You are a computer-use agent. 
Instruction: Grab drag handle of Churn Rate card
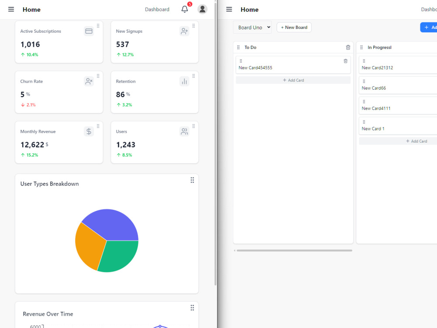[x=98, y=76]
